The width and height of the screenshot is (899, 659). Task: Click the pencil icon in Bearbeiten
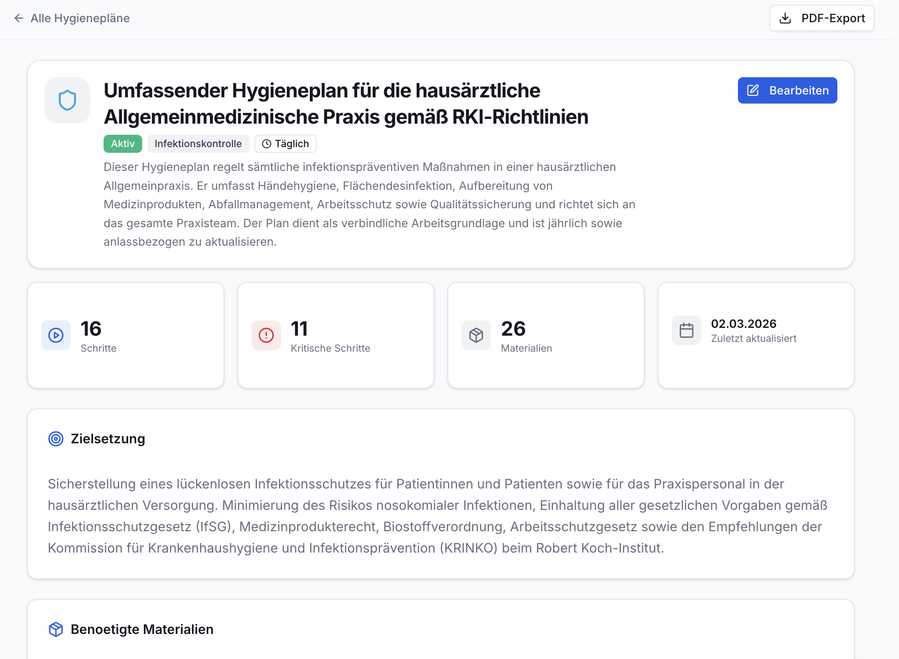click(x=753, y=90)
